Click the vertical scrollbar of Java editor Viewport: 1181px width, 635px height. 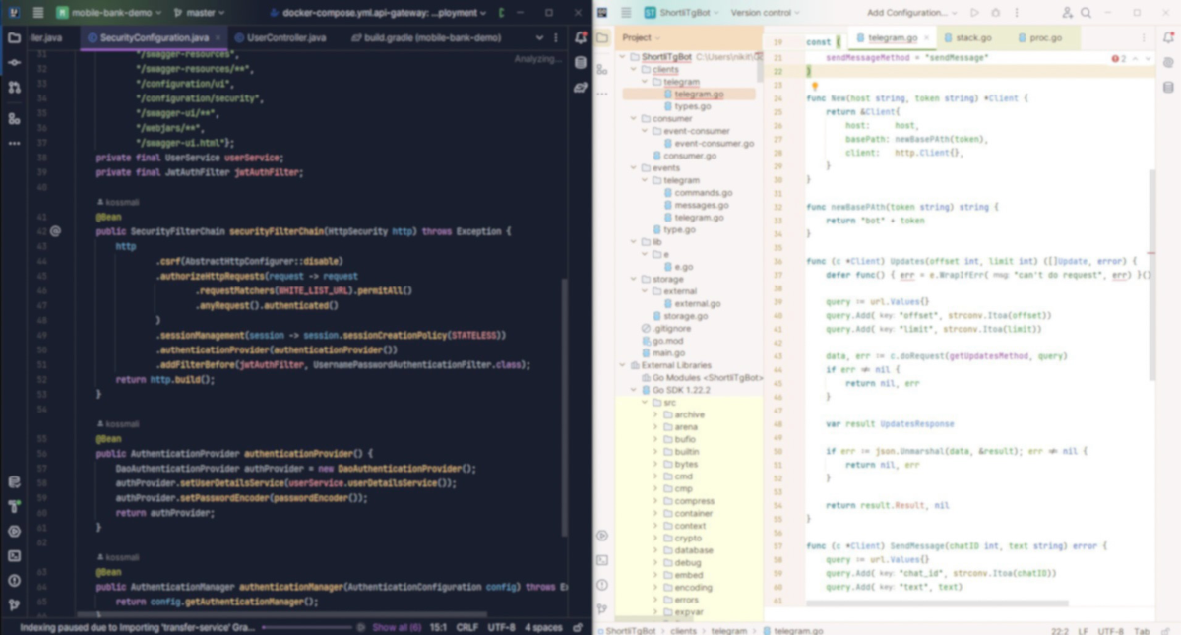(565, 406)
